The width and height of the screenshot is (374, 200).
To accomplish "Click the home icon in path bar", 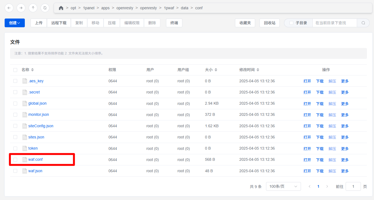I will [x=61, y=8].
